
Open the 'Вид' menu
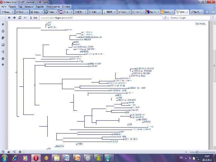[20, 7]
